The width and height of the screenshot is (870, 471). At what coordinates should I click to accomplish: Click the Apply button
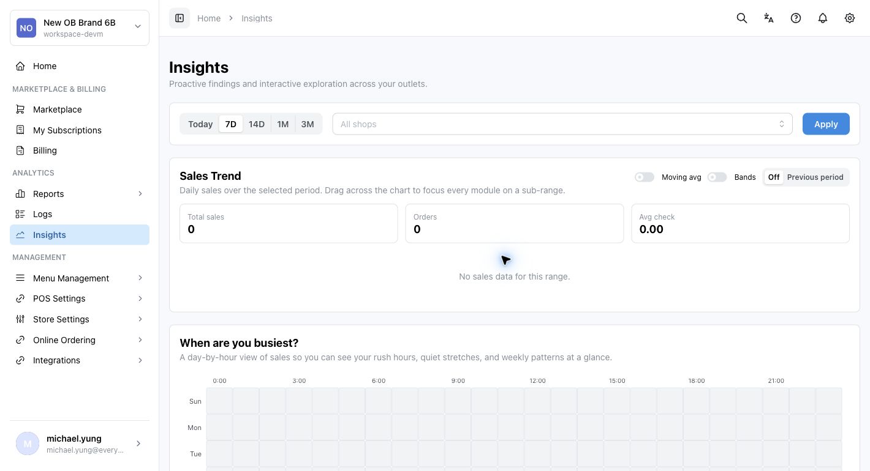pos(826,124)
